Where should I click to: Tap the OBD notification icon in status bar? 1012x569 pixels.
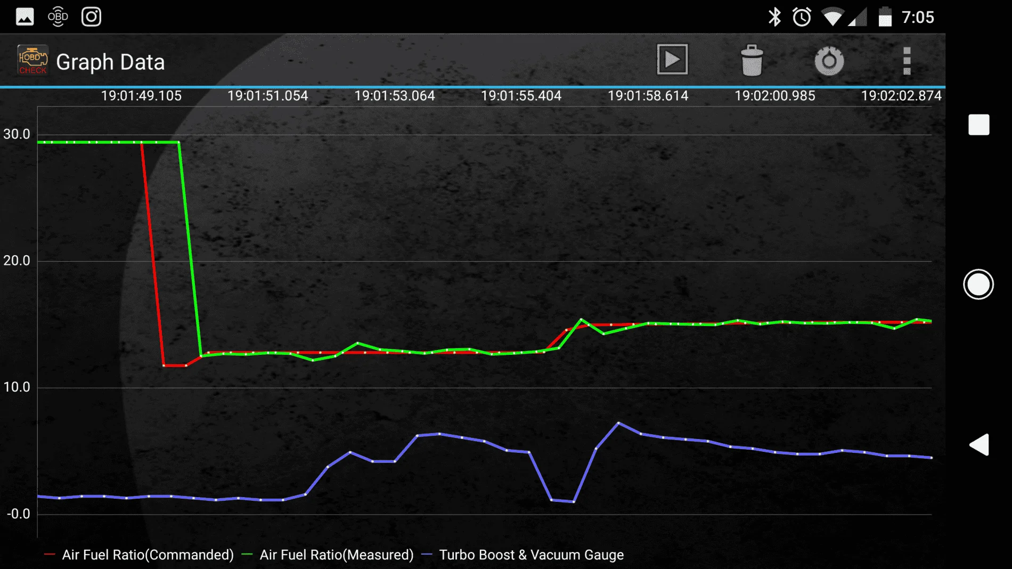pyautogui.click(x=58, y=17)
